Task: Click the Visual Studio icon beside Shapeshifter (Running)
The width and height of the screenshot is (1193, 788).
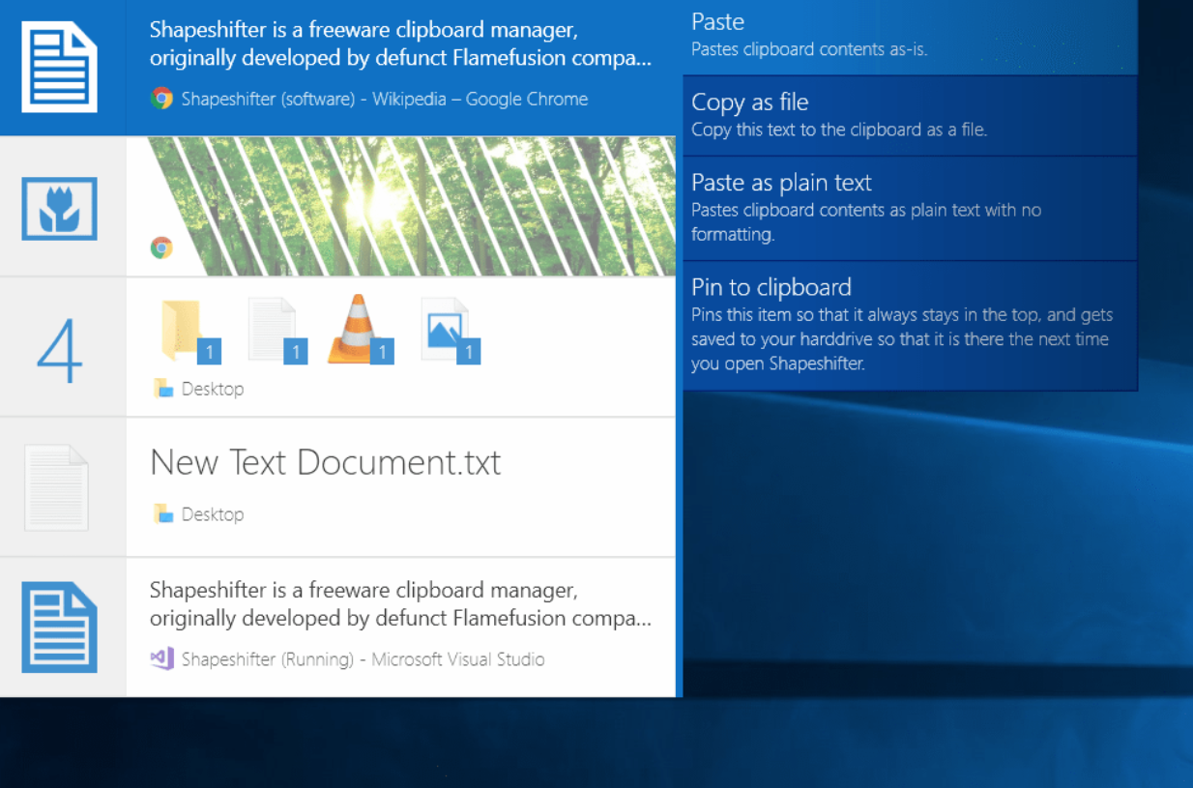Action: click(x=161, y=659)
